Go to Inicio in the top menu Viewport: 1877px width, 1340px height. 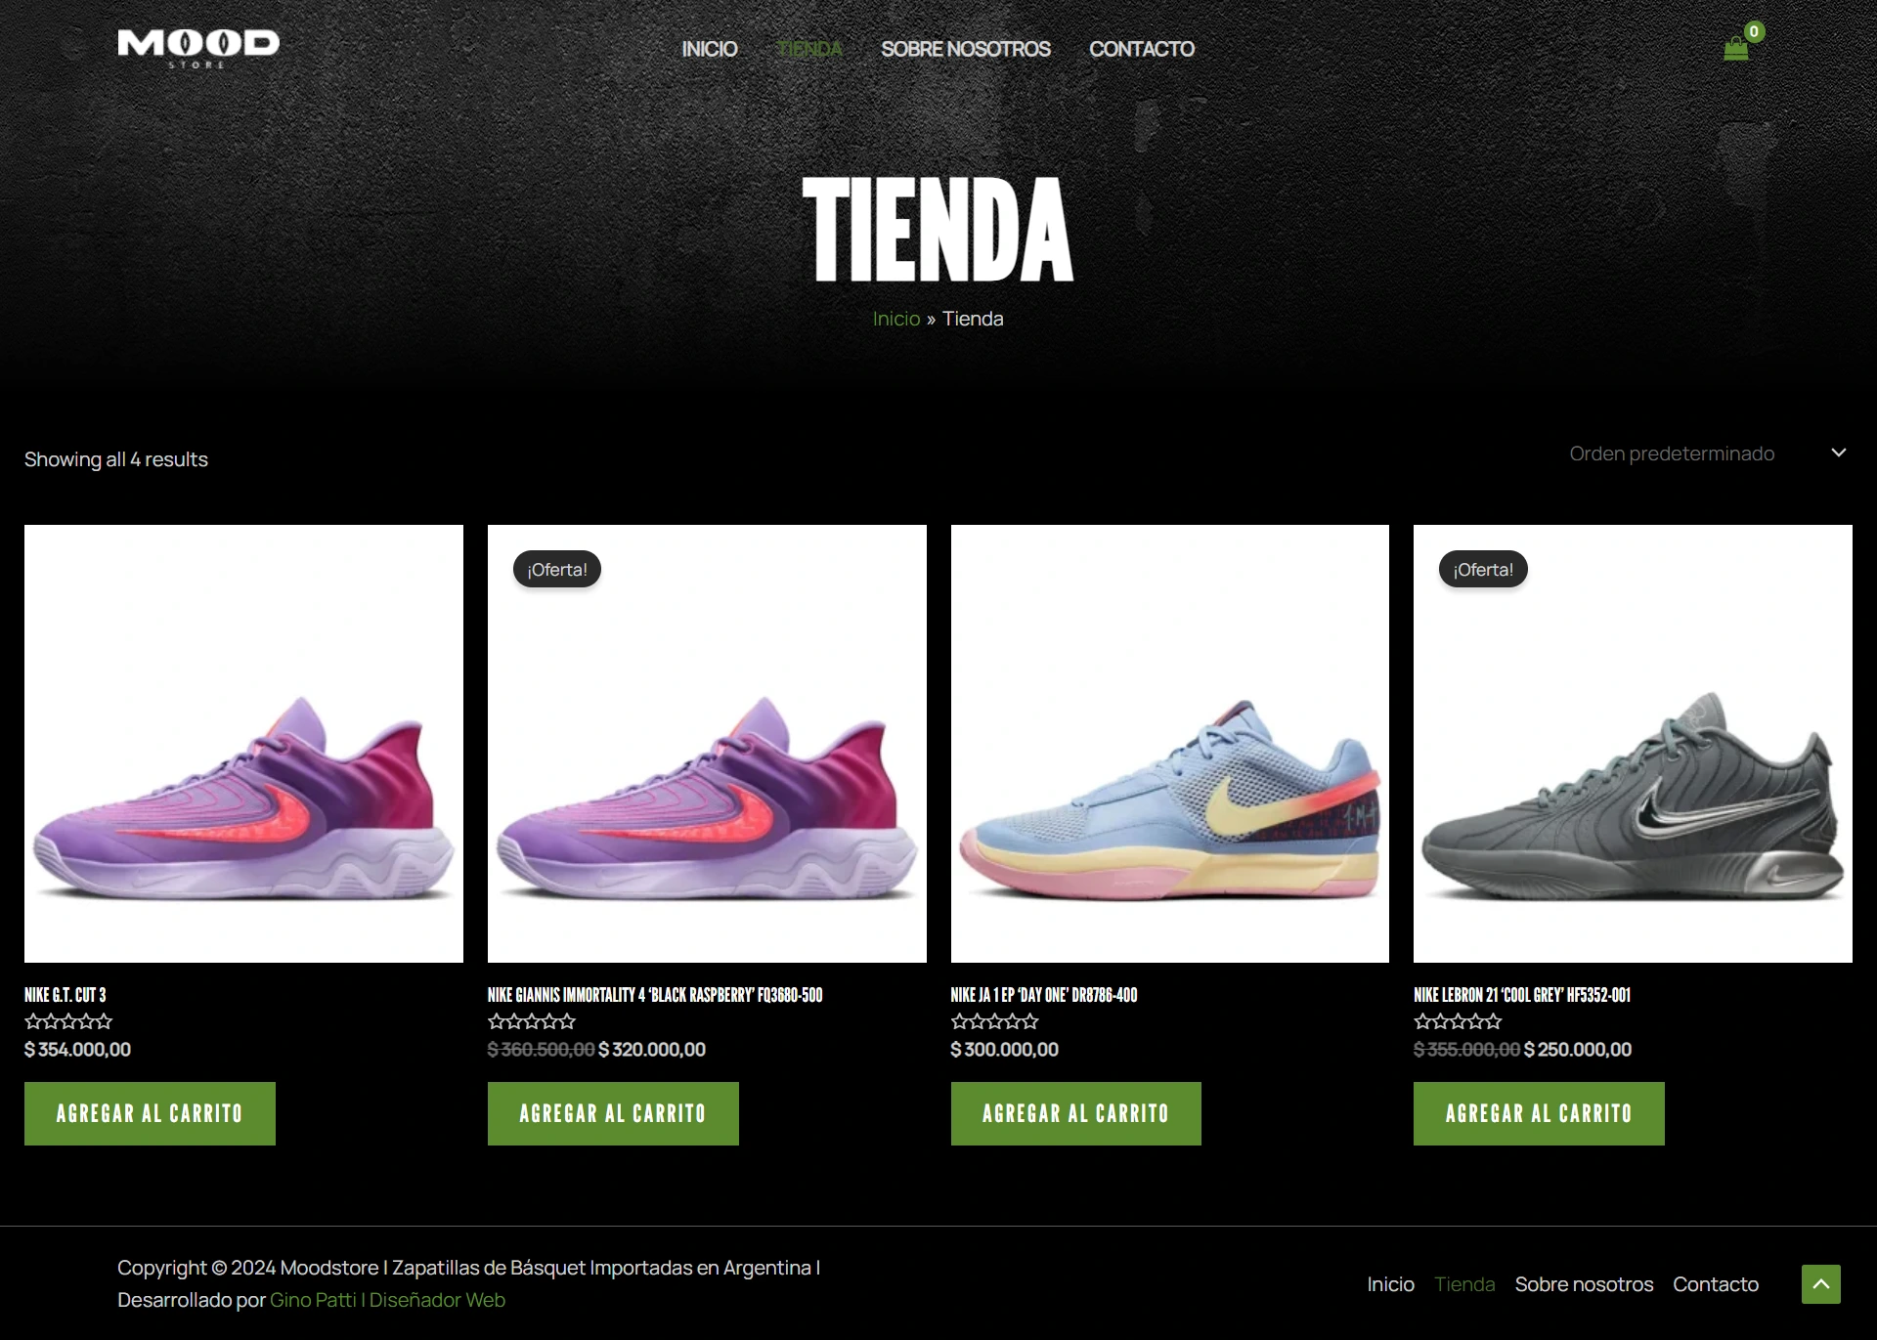point(710,49)
